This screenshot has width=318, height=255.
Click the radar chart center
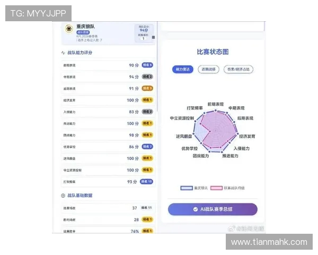216,131
